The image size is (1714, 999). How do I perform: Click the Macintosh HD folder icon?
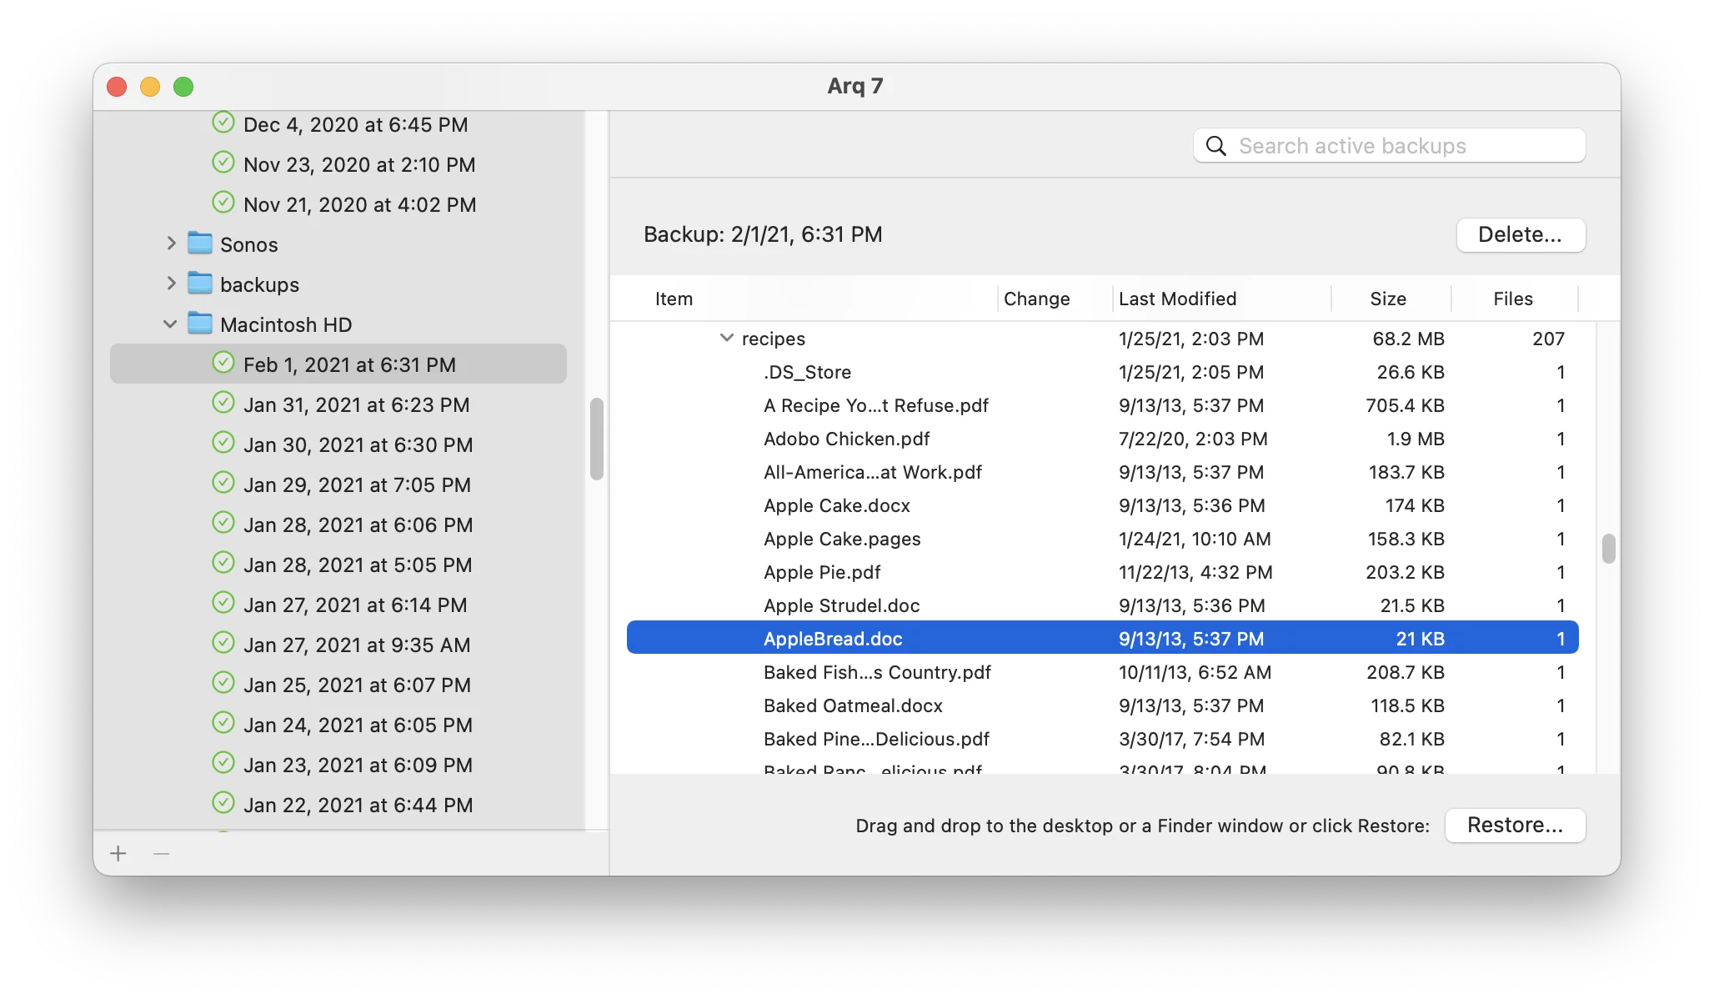pyautogui.click(x=198, y=324)
